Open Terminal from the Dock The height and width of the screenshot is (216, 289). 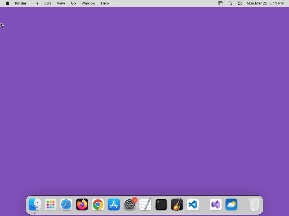[x=161, y=204]
